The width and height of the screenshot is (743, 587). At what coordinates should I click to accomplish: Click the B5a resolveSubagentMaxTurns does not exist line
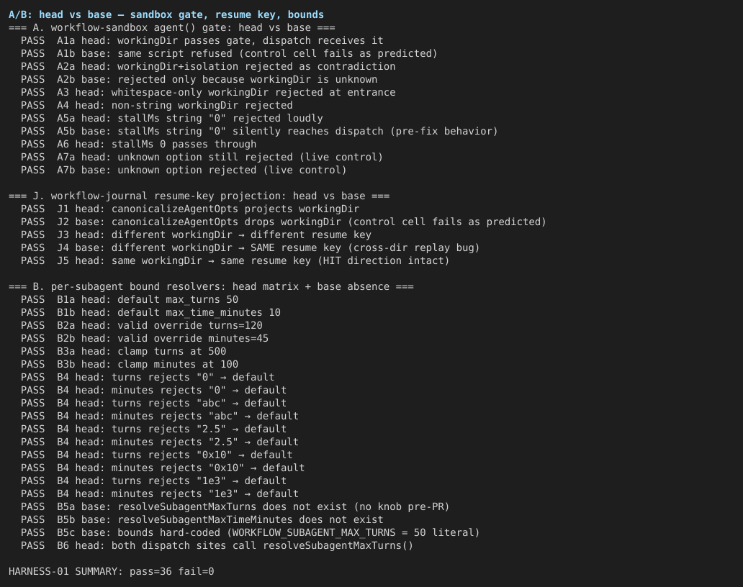point(235,506)
